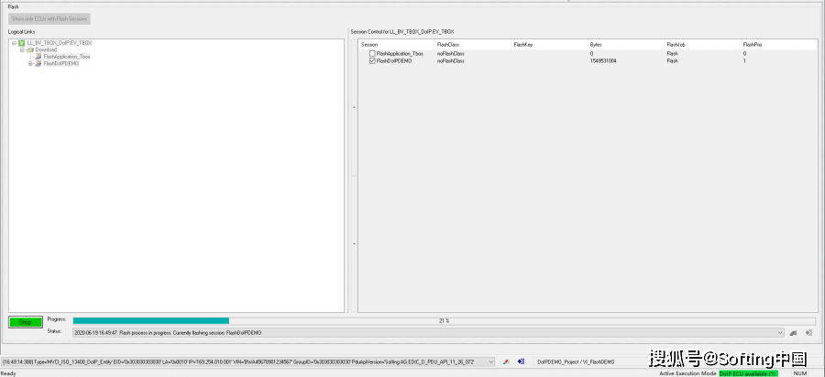
Task: Click the FlashApplication_Tbox session icon in the tree
Action: point(38,57)
